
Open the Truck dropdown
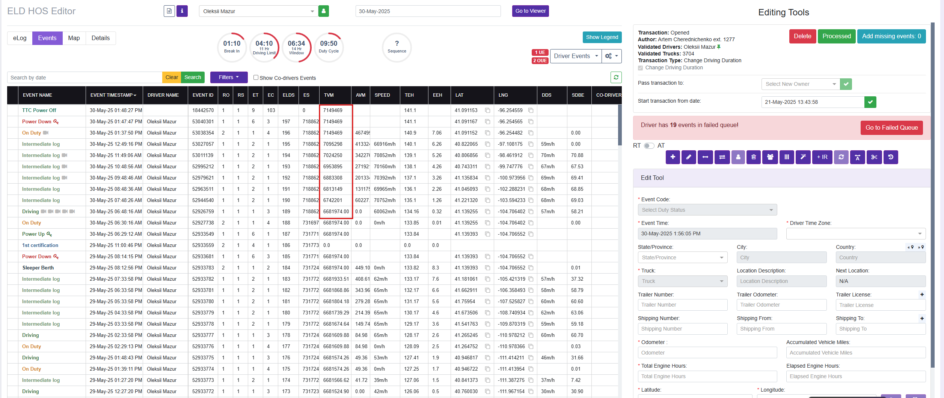click(x=682, y=281)
